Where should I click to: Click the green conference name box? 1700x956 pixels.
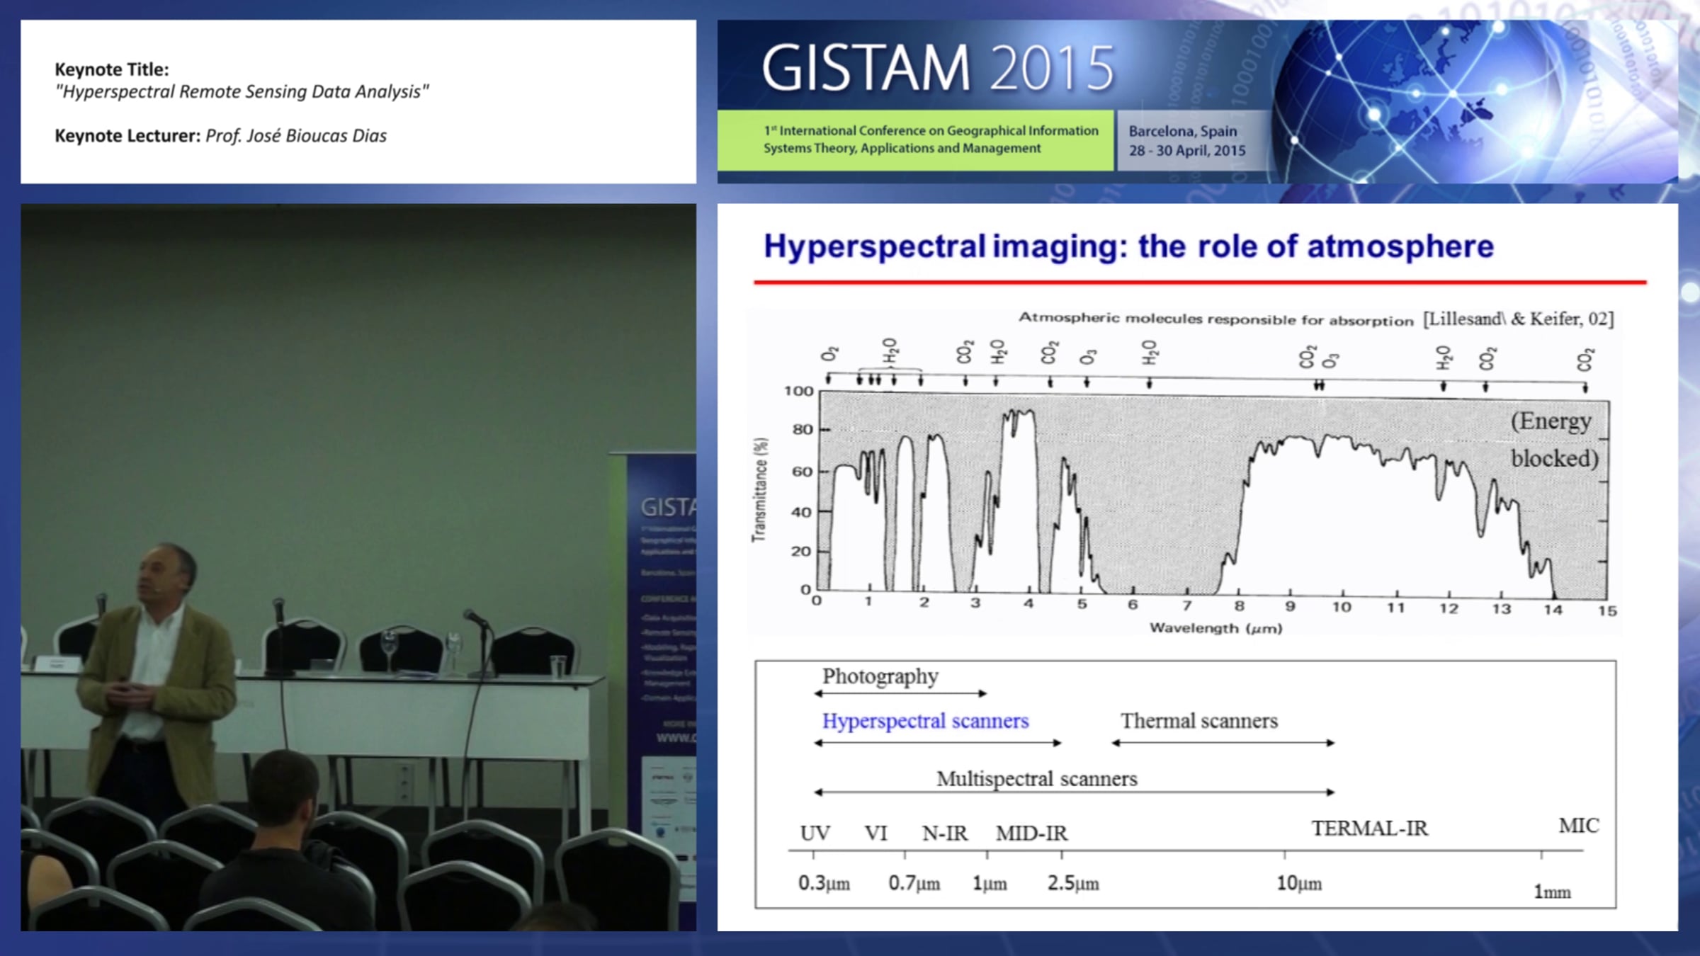click(x=915, y=140)
